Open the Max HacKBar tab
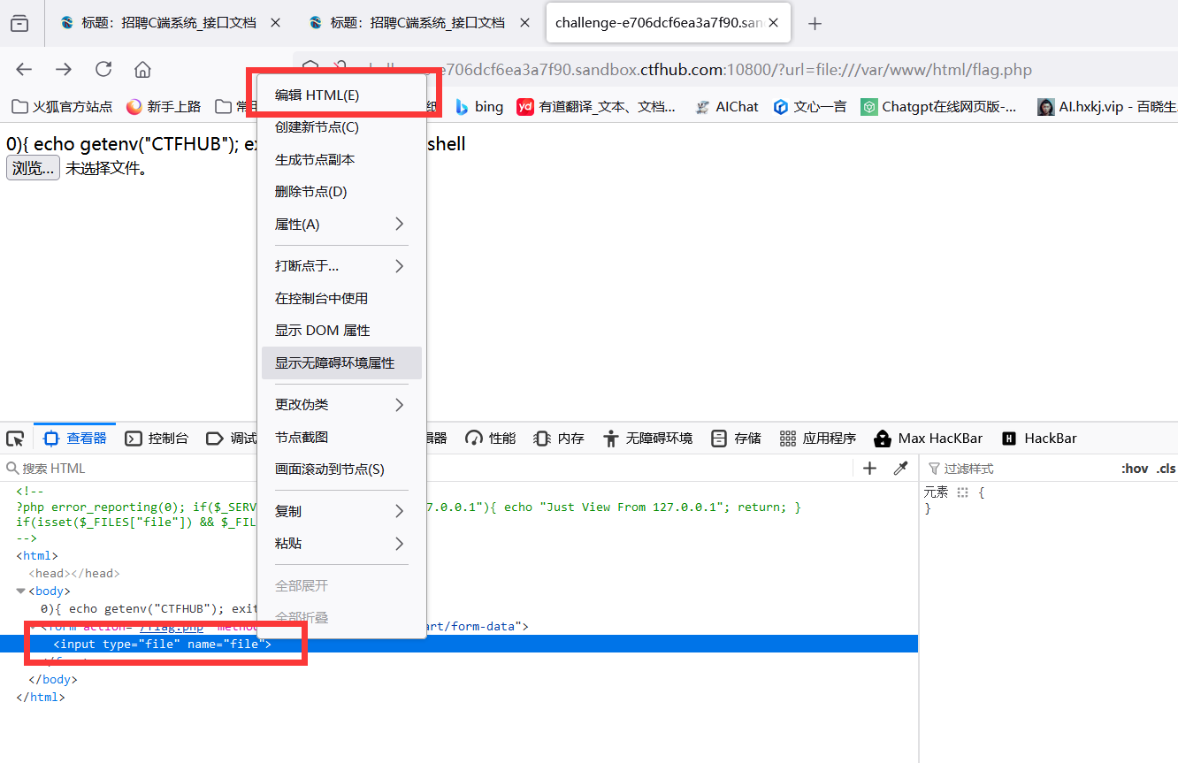 click(x=929, y=439)
